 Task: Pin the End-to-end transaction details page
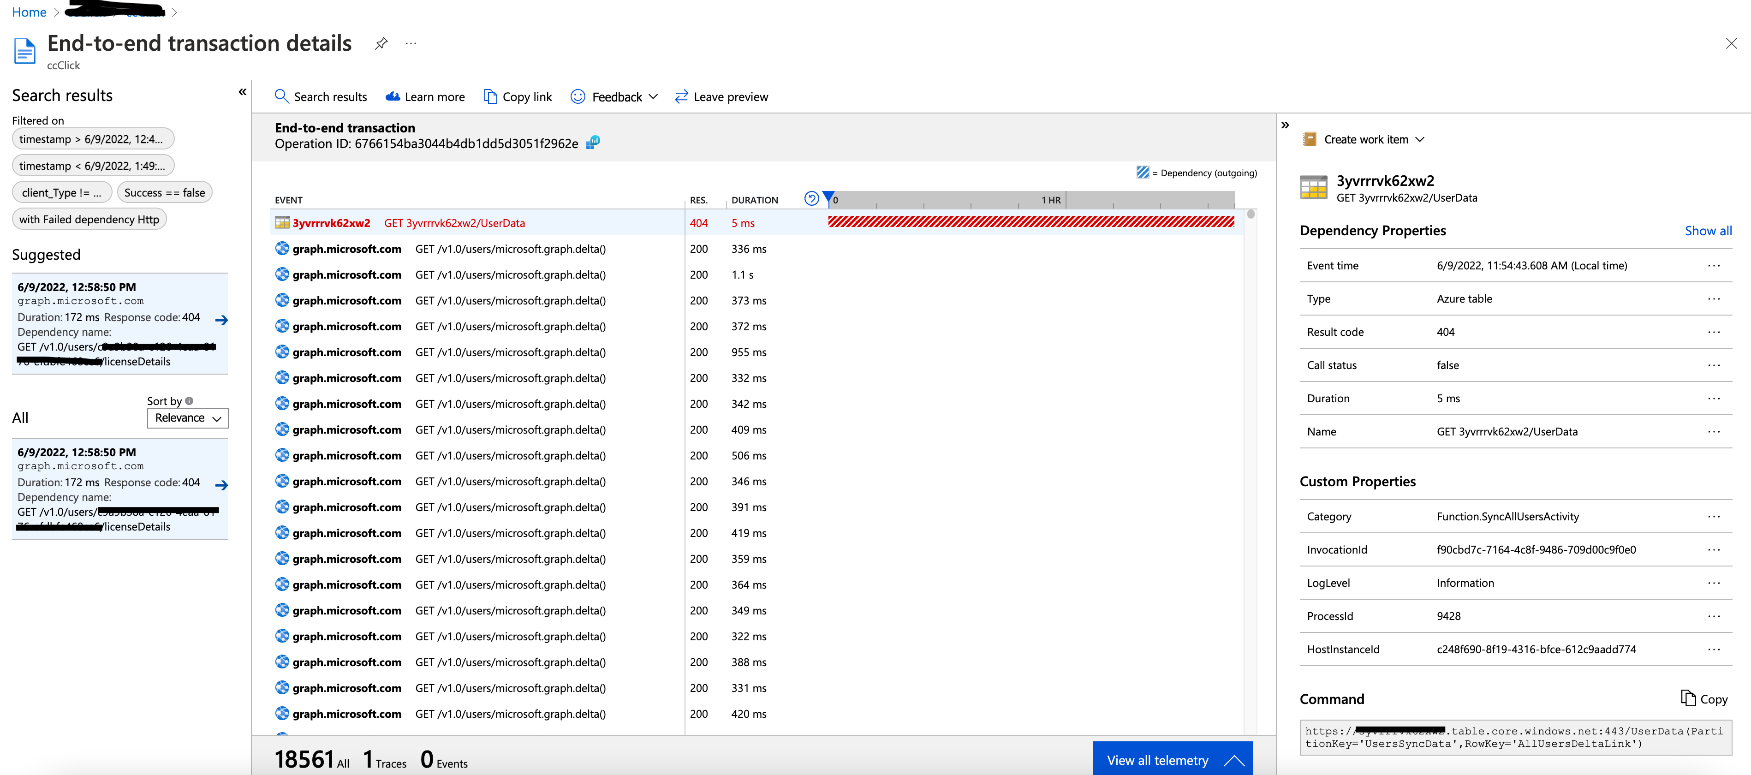pyautogui.click(x=381, y=43)
